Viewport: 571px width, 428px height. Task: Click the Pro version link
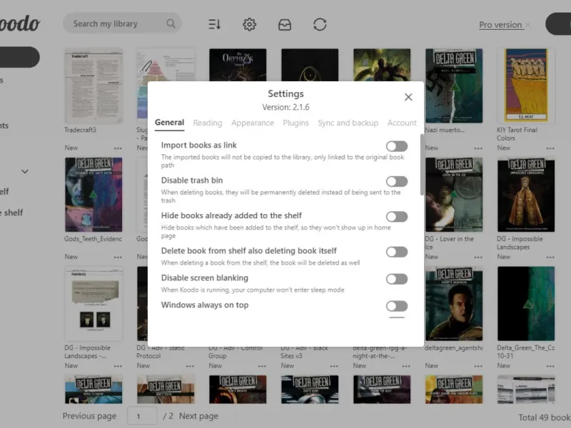pos(500,25)
